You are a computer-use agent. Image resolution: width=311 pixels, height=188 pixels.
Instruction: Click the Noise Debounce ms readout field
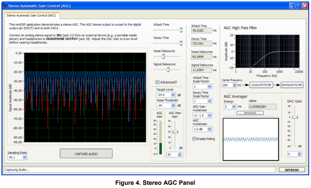coord(202,57)
